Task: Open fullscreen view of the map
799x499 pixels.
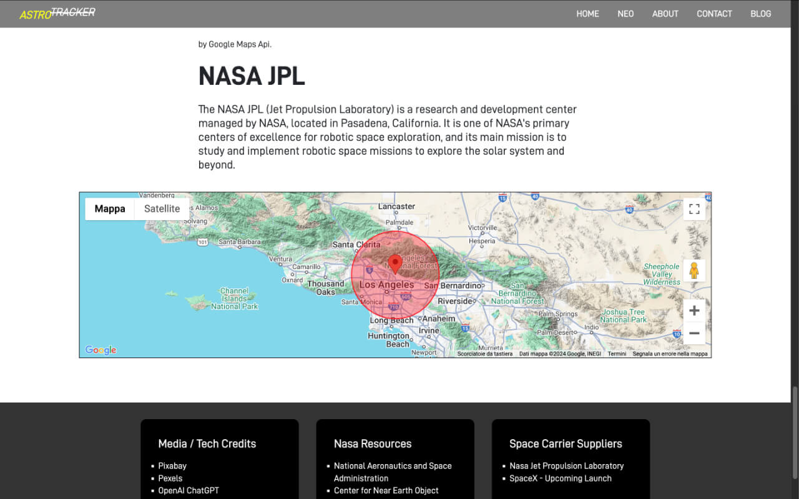Action: click(694, 209)
